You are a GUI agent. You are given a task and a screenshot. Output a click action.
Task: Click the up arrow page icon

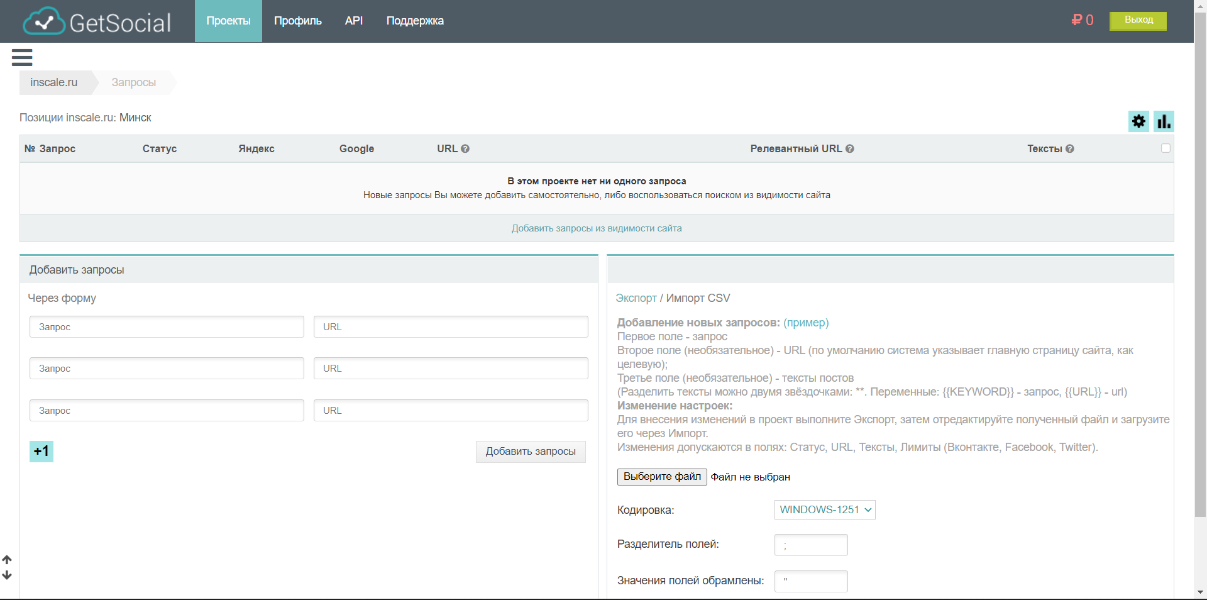(x=7, y=559)
